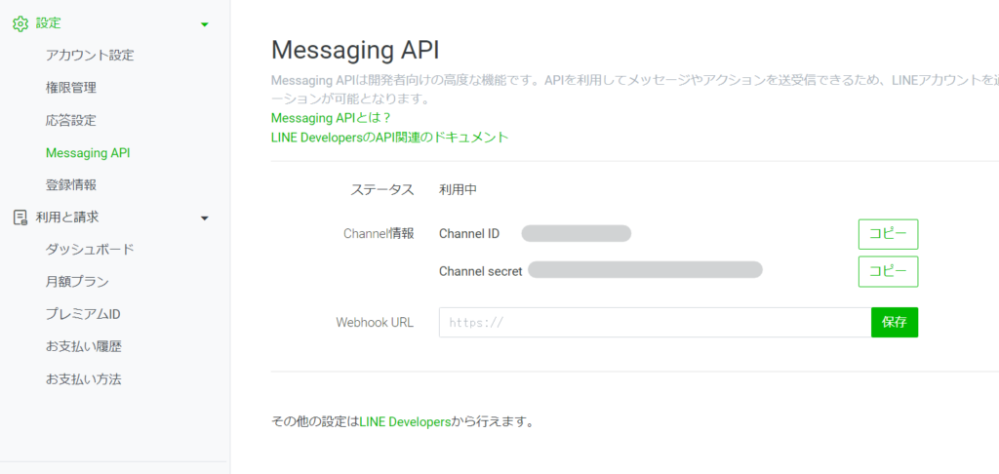Collapse the 設定 section arrow

[205, 24]
